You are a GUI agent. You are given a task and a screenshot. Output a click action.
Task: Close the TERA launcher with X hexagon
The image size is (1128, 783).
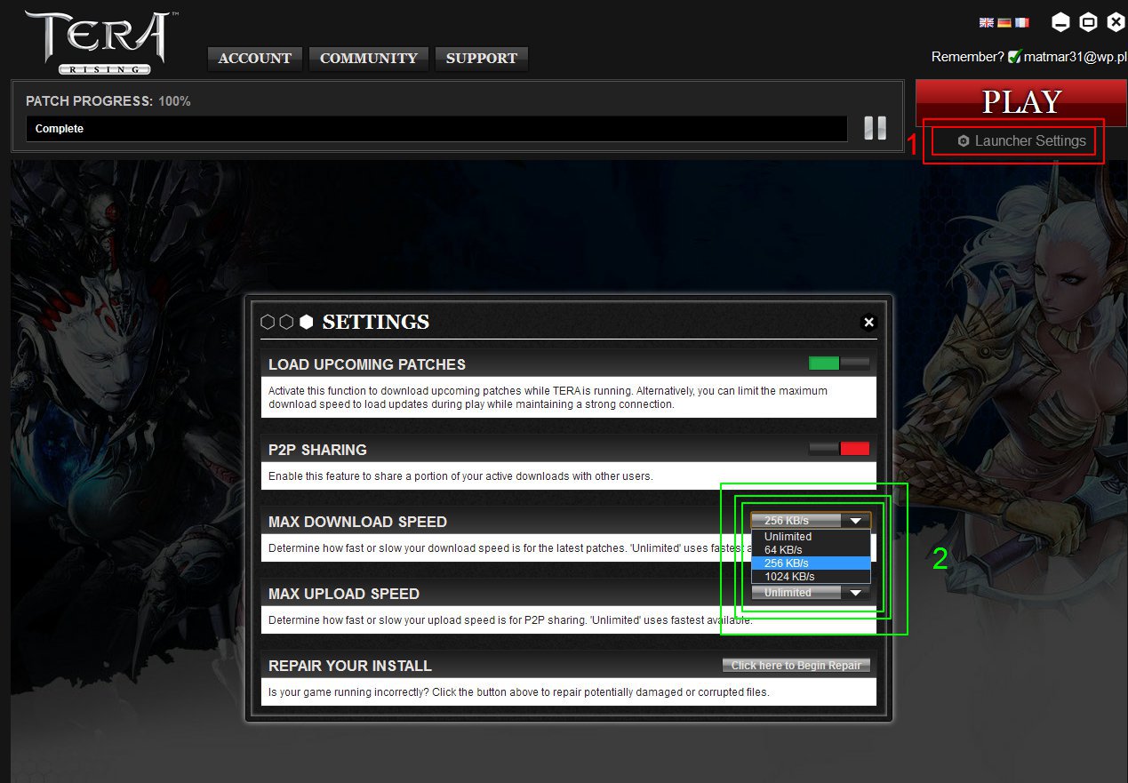1116,22
